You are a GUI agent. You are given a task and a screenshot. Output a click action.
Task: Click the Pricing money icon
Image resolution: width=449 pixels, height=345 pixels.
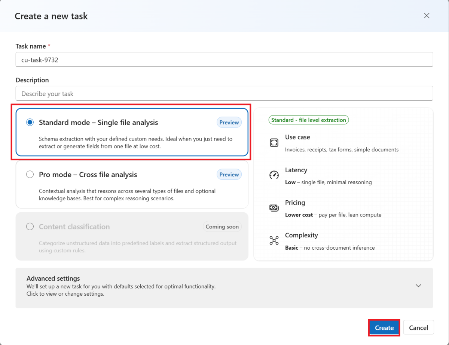coord(274,208)
